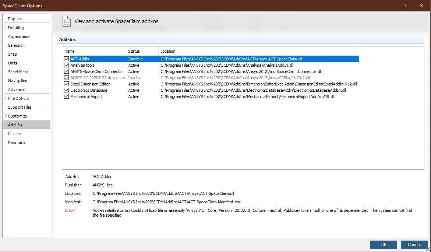
Task: Click the 'Add-Ins' section heading
Action: (x=67, y=39)
